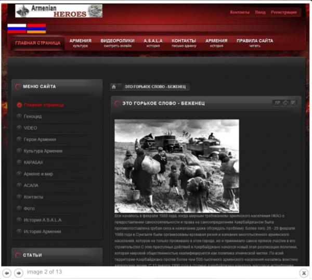This screenshot has width=312, height=280.
Task: Open Культура Армении sidebar item
Action: pos(43,151)
